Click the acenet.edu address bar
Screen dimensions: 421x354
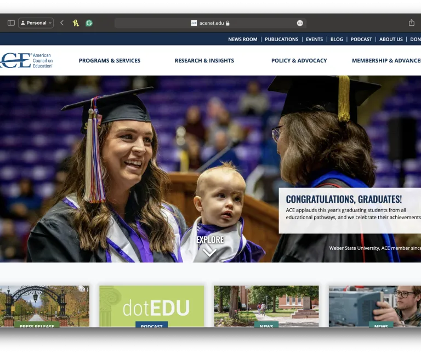(210, 23)
